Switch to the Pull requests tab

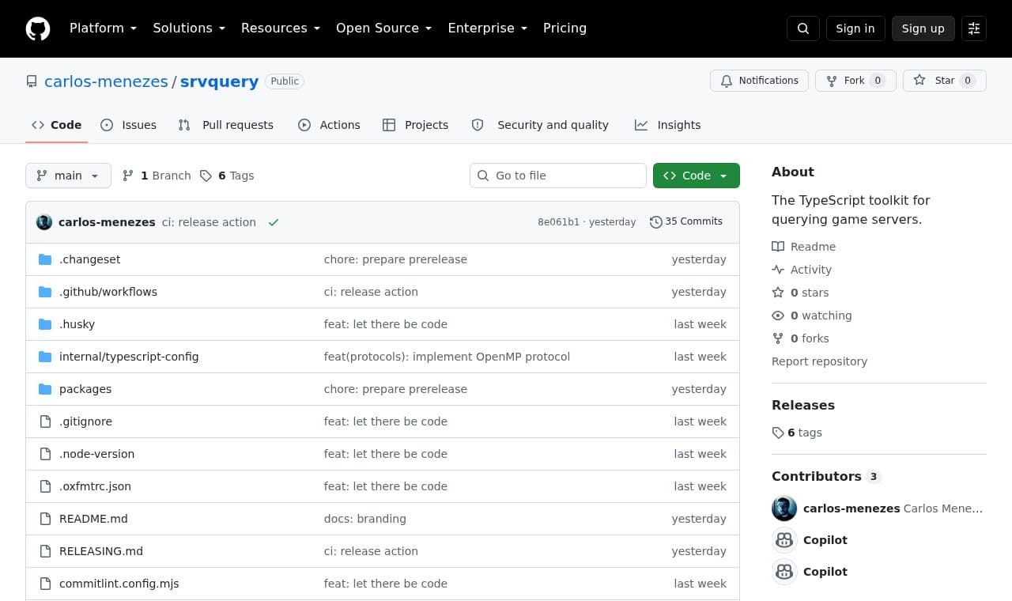pos(226,125)
